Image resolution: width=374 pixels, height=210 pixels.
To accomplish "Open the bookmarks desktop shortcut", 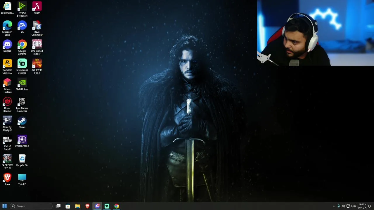I will coord(7,8).
